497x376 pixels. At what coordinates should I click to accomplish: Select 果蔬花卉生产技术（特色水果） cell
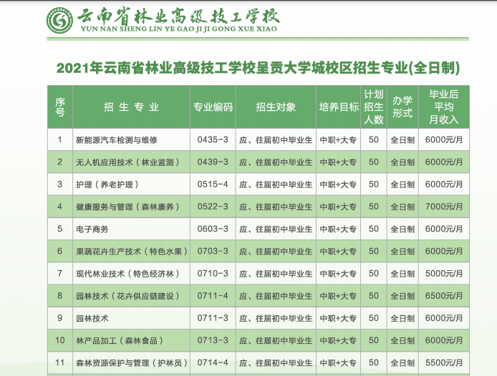(132, 252)
